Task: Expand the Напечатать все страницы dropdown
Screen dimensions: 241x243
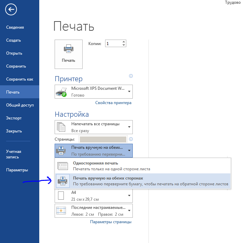Action: click(x=94, y=127)
